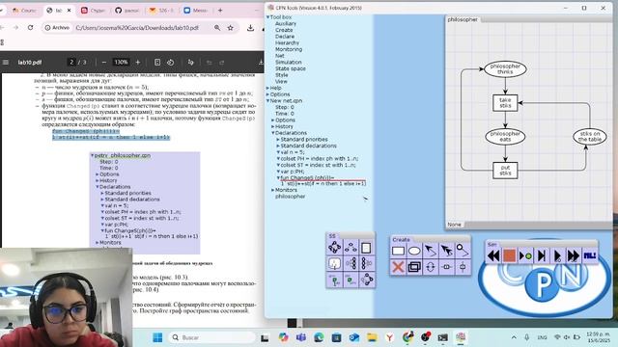Select the inhibitor arc tool with circle end

click(x=463, y=251)
